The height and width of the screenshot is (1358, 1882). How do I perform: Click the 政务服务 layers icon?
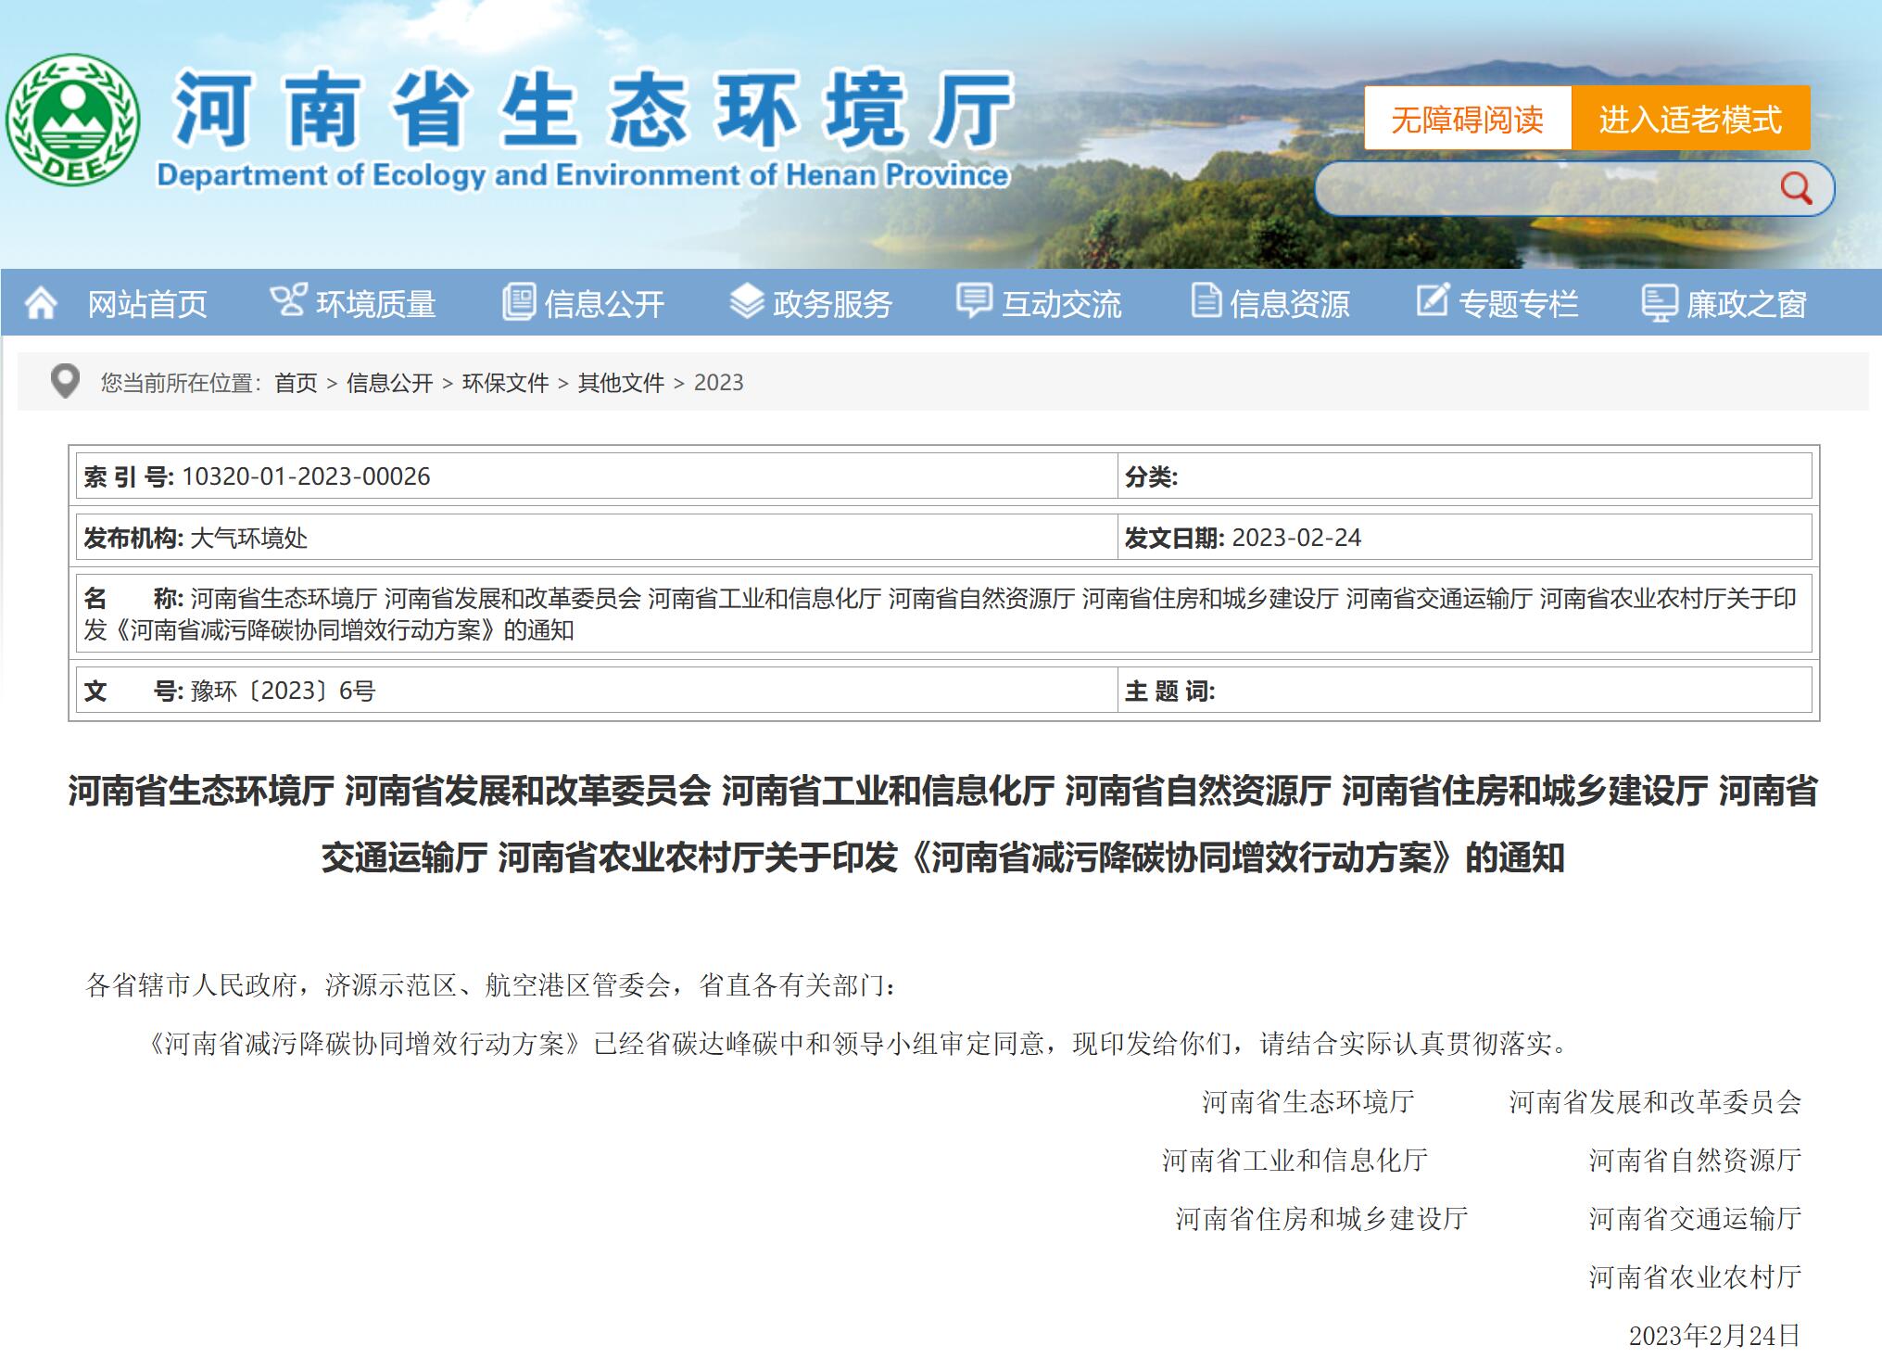(747, 302)
